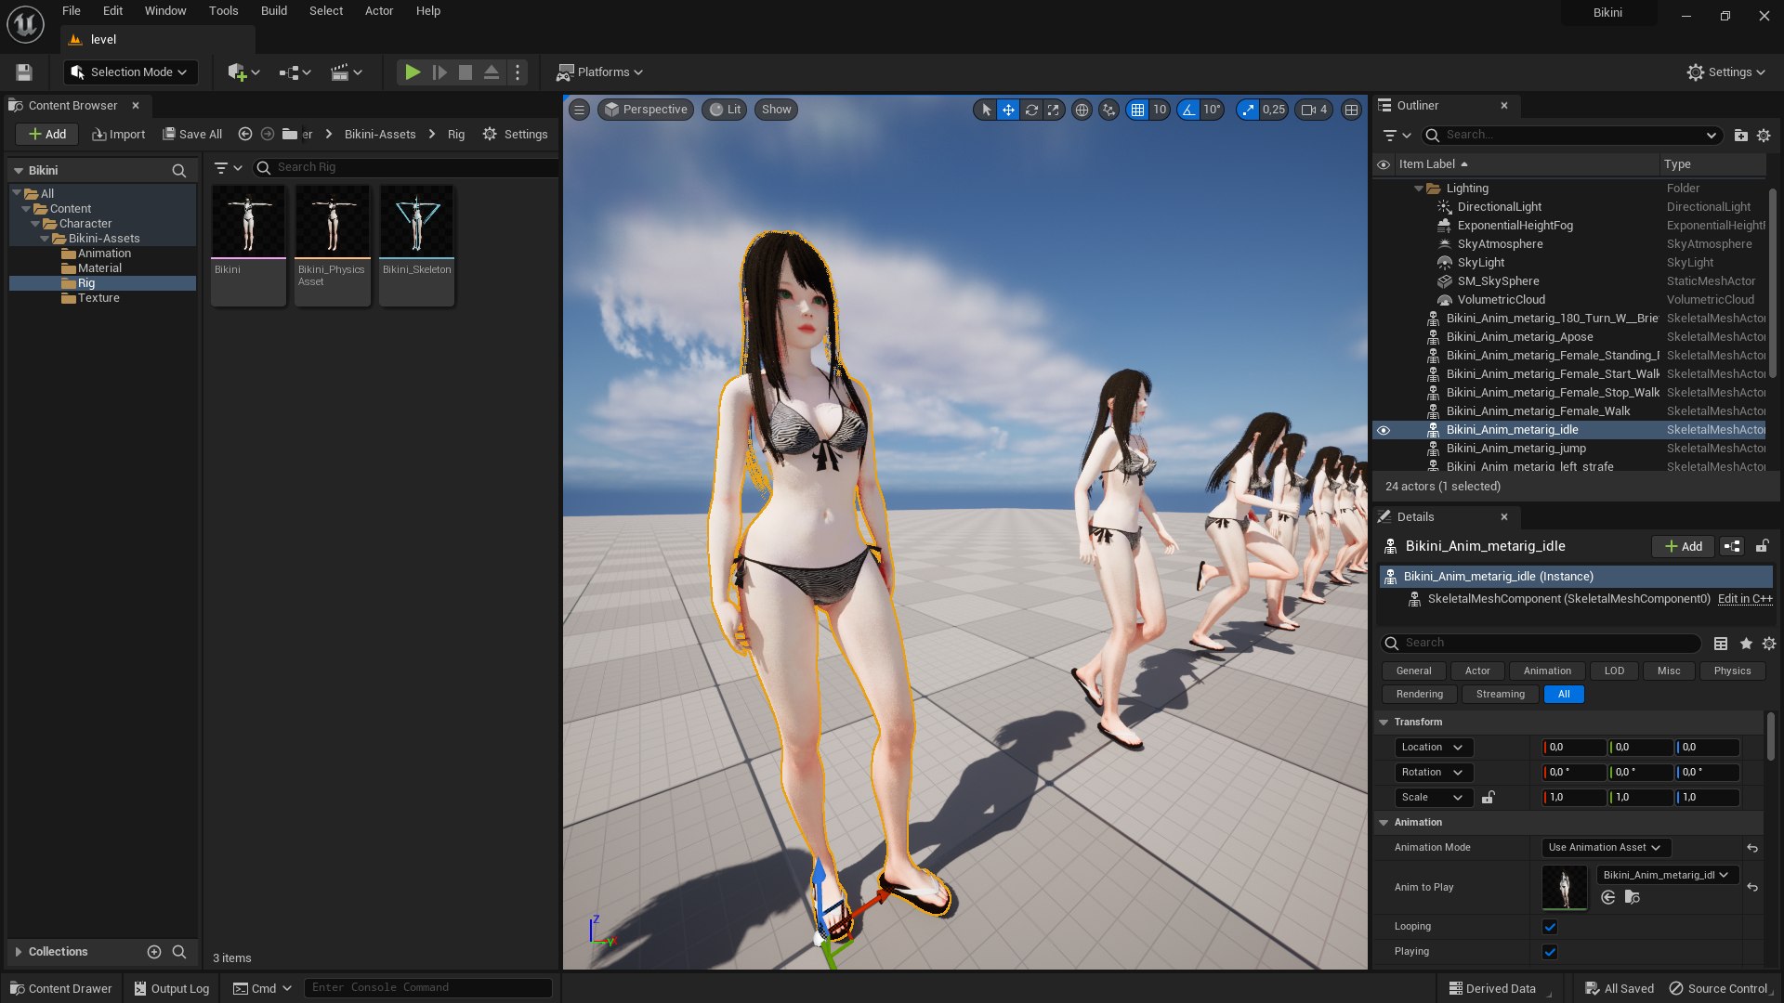Open the Bikini_Skeleton asset thumbnail
The width and height of the screenshot is (1784, 1003).
(416, 223)
